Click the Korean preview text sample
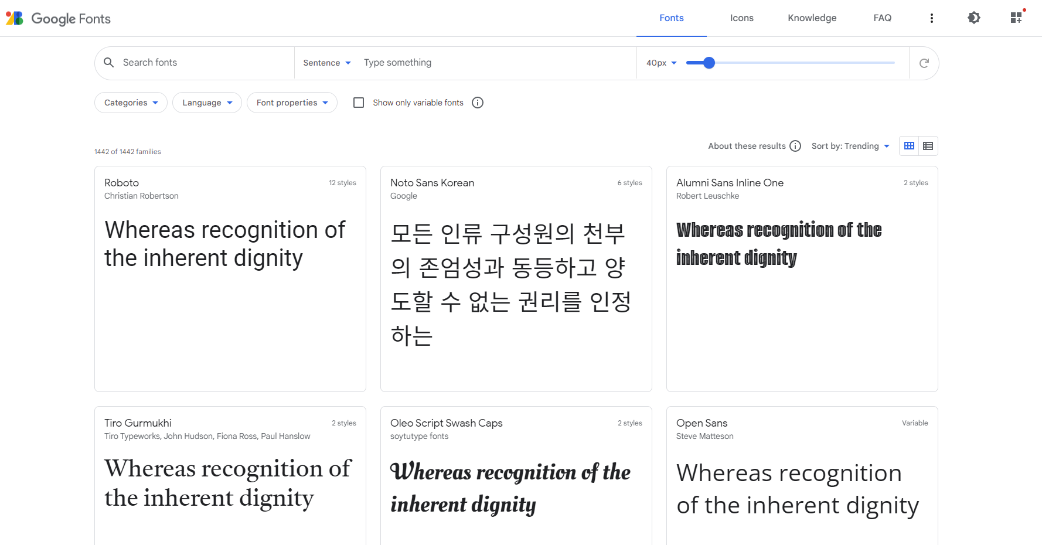 510,284
